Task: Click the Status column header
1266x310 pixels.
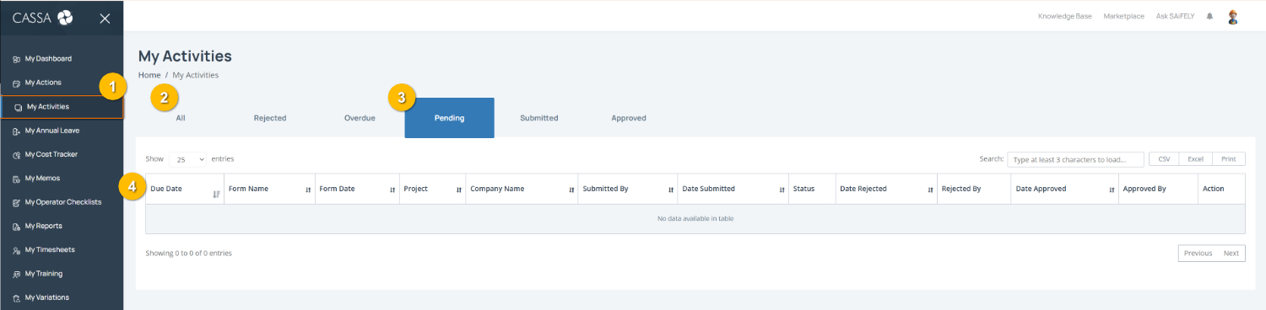Action: coord(812,190)
